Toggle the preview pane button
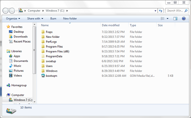The height and width of the screenshot is (118, 191). [175, 19]
